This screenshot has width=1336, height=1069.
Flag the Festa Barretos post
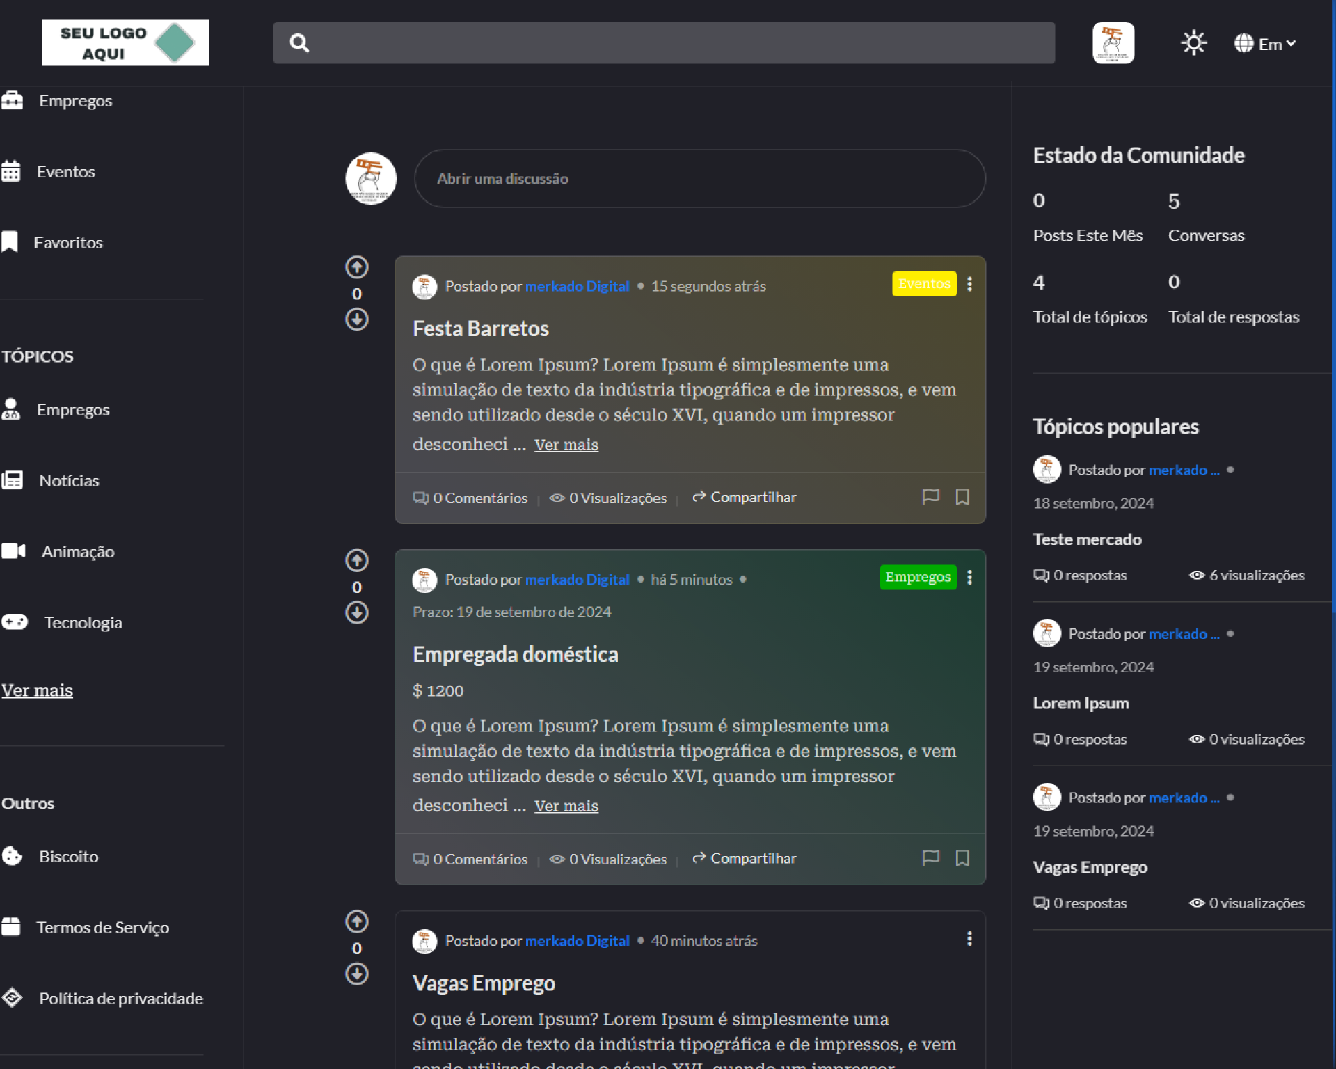pos(930,496)
